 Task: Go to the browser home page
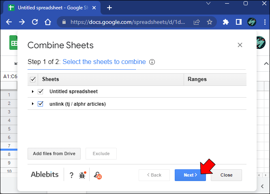pyautogui.click(x=48, y=22)
